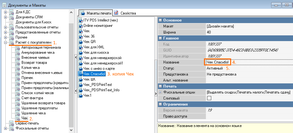Image resolution: width=293 pixels, height=133 pixels.
Task: Click the icon next to Чек QR layout
Action: [80, 42]
